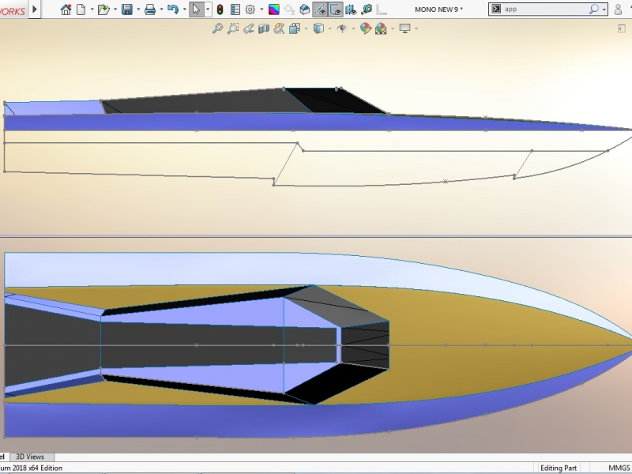Click the user login person icon

coord(618,9)
